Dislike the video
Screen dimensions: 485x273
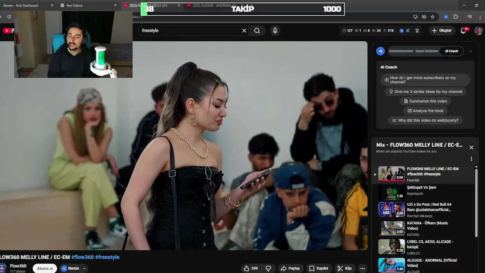pos(268,268)
